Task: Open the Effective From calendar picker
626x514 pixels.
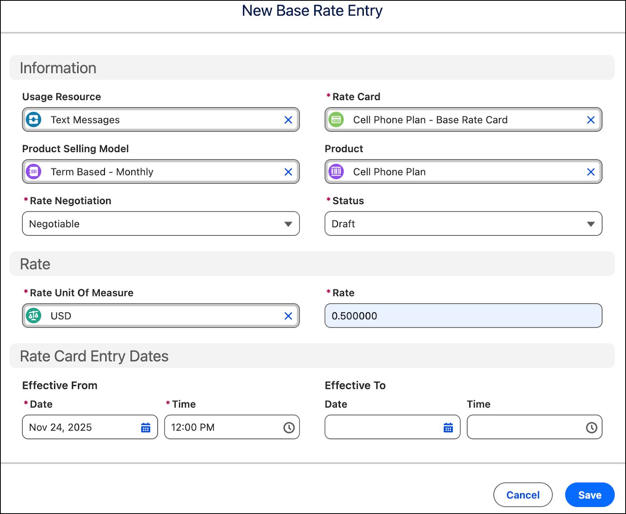Action: [x=146, y=428]
